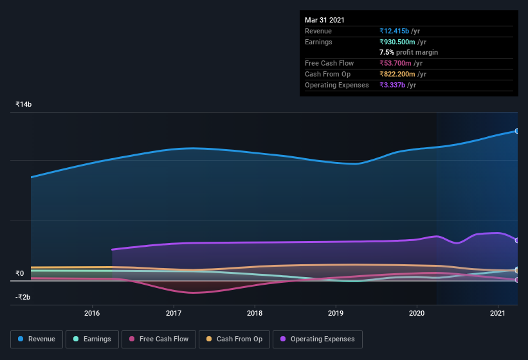Toggle the Revenue legend button

click(37, 339)
